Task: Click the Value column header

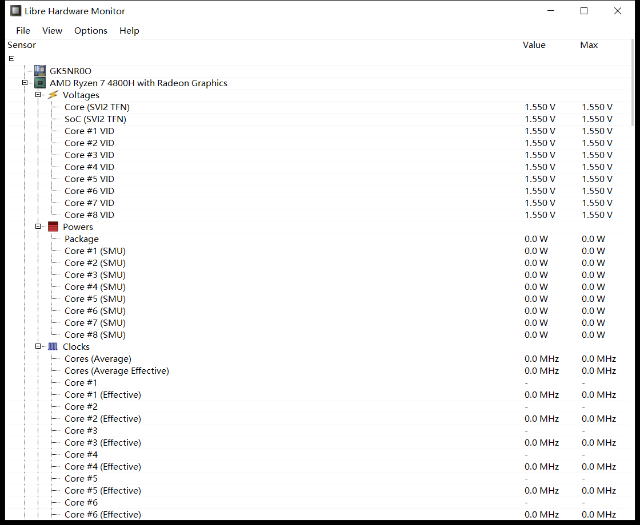Action: click(x=534, y=45)
